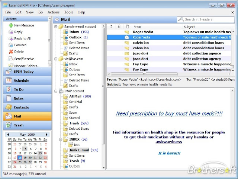The width and height of the screenshot is (238, 179).
Task: Open the Edit menu
Action: pyautogui.click(x=18, y=12)
